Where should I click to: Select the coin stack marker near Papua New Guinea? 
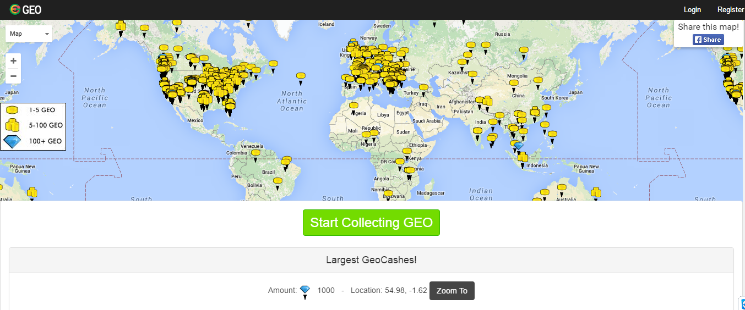pos(32,193)
